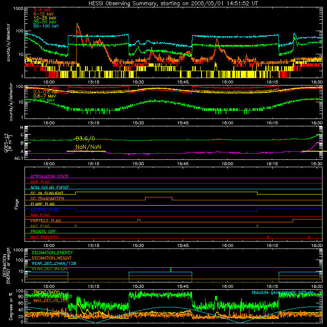Click the 15:15 tick label under Flags panel
The height and width of the screenshot is (327, 327).
pos(94,245)
